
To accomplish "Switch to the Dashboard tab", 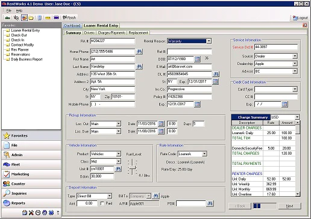I will point(72,26).
